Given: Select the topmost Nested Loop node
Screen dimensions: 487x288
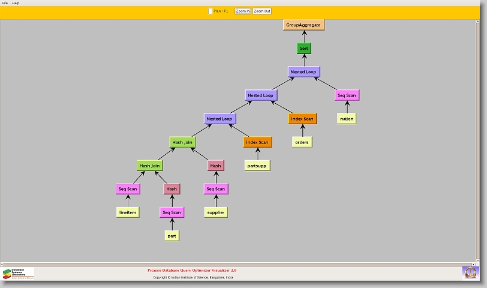Looking at the screenshot, I should 303,72.
